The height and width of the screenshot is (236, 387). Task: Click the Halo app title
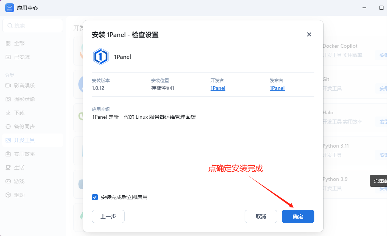pos(328,112)
